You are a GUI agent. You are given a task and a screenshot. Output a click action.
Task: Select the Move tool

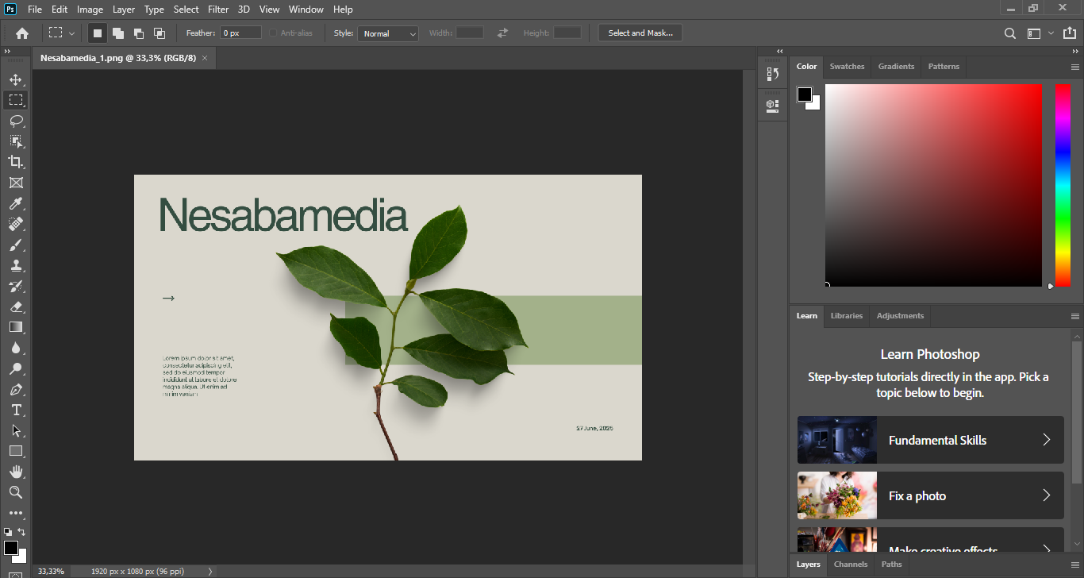click(x=16, y=79)
